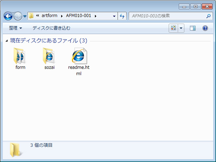216x162 pixels.
Task: Click the form folder name label
Action: [x=20, y=67]
